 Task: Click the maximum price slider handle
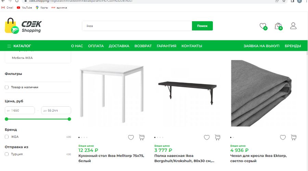(69, 119)
